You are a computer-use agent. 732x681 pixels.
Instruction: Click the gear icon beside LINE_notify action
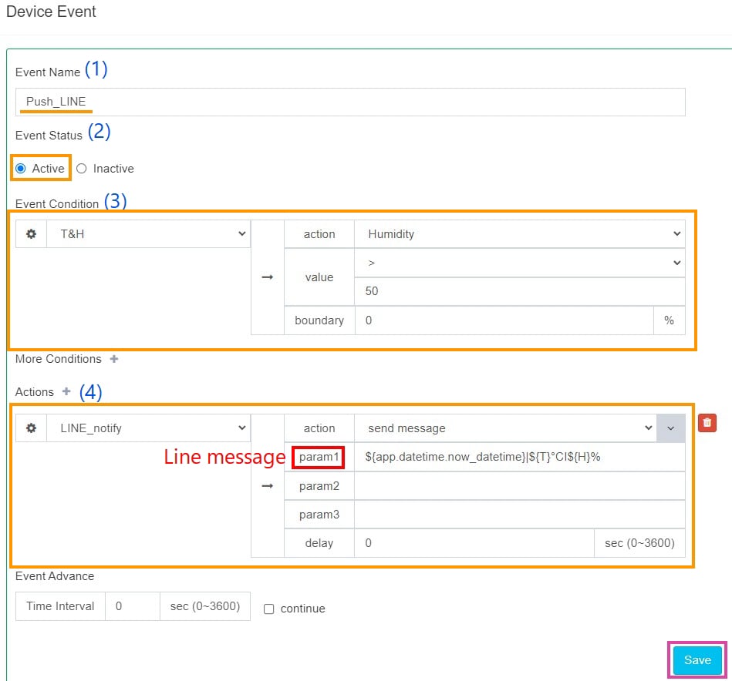32,428
